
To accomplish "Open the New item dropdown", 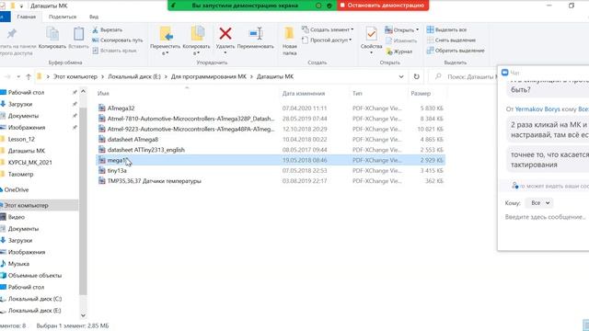I will click(x=328, y=29).
